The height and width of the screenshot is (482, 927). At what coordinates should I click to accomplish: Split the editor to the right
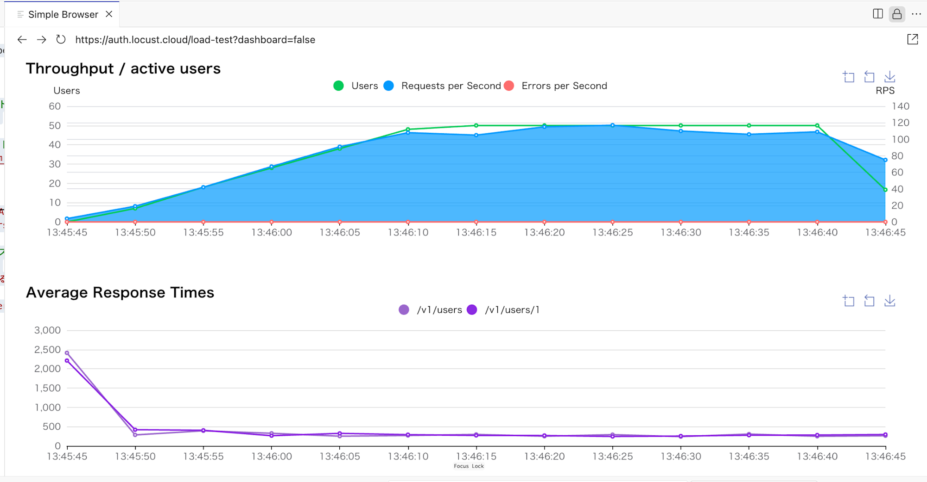(877, 14)
